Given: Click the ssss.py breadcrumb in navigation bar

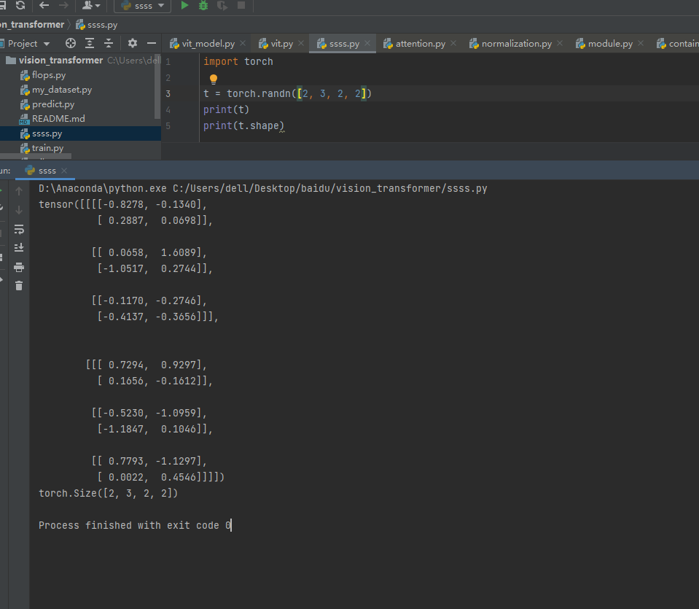Looking at the screenshot, I should pos(97,25).
